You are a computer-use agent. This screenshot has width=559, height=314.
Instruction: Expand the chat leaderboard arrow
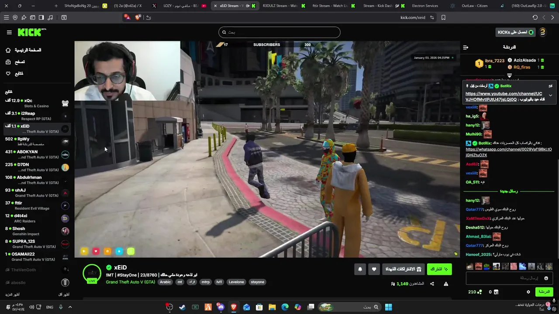[x=509, y=75]
